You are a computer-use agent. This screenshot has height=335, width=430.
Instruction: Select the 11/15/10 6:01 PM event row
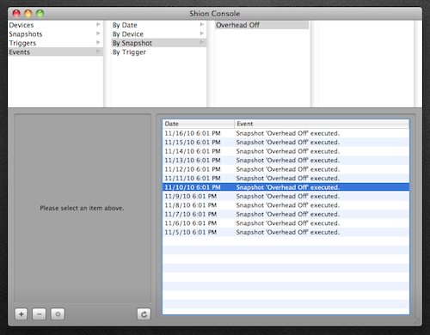tap(286, 143)
